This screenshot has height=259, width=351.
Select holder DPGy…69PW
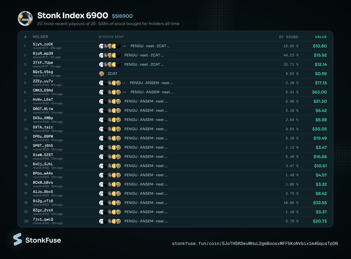tap(43, 136)
